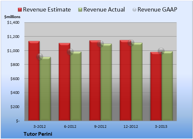Click the '$600' y-axis value

[15, 79]
